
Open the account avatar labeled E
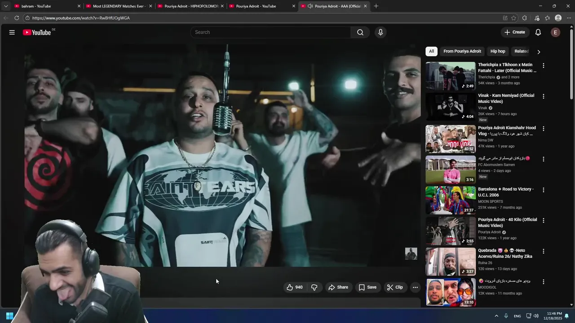pos(556,32)
